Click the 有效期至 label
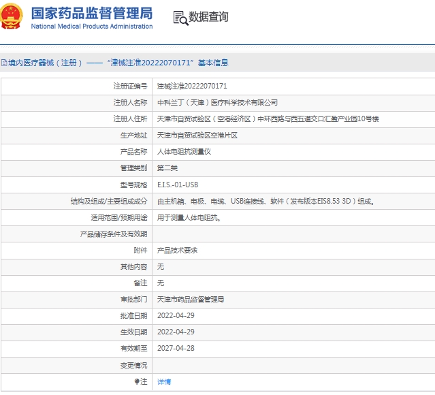Screen dimensions: 435x395 coord(133,349)
